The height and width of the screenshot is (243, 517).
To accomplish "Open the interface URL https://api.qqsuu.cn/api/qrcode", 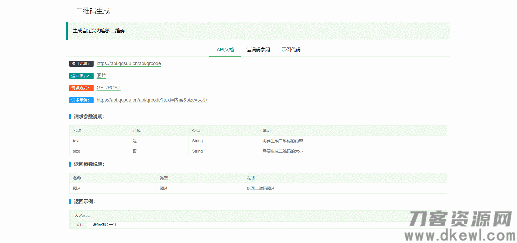I will [x=129, y=63].
